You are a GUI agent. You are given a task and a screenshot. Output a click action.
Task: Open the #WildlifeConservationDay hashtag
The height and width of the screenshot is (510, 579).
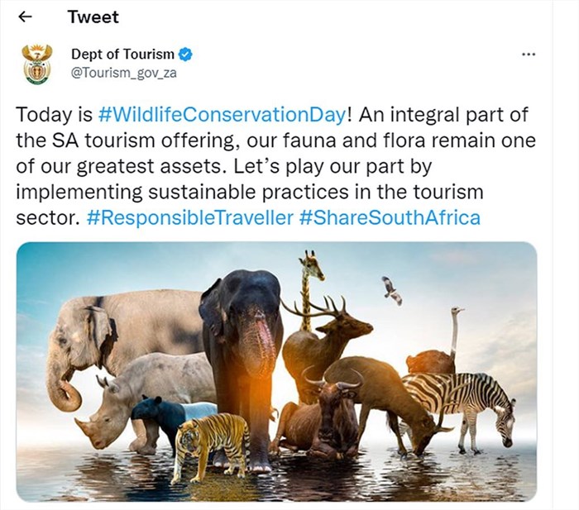[x=222, y=114]
